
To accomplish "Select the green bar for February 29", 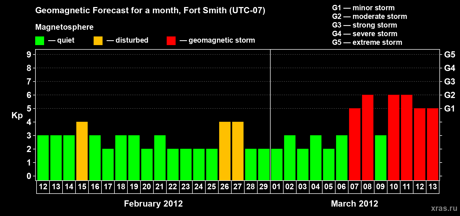I will coord(264,164).
